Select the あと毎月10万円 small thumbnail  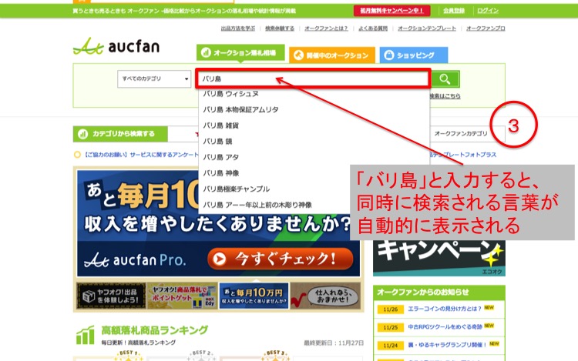point(254,296)
